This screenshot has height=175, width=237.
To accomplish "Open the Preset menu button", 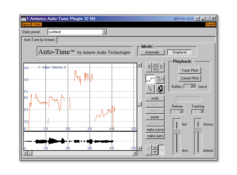I will pos(210,24).
